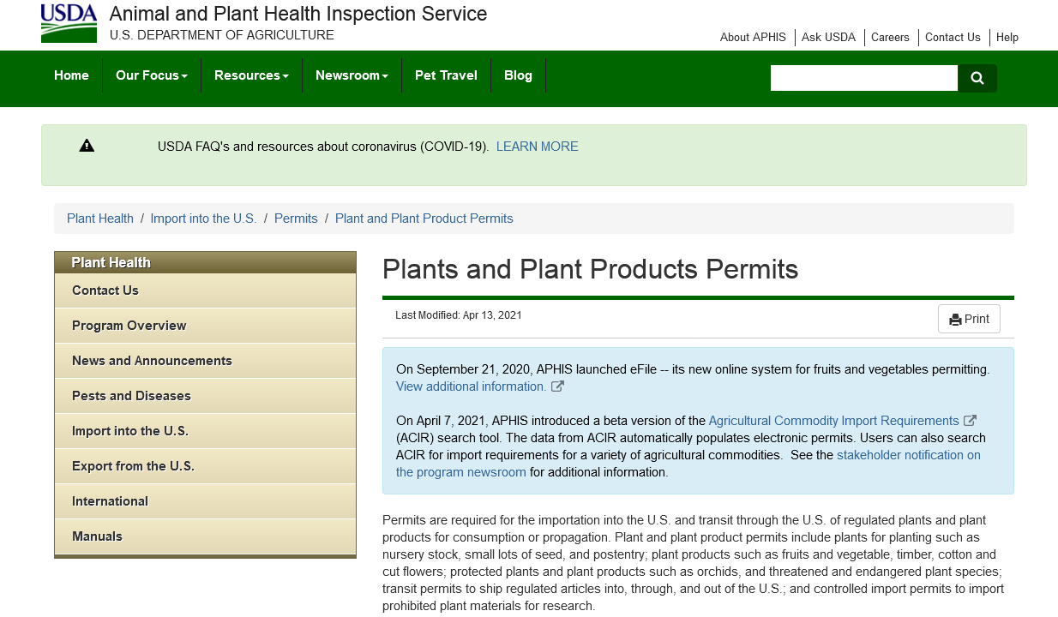Screen dimensions: 1058x617
Task: Click the USDA logo
Action: 69,23
